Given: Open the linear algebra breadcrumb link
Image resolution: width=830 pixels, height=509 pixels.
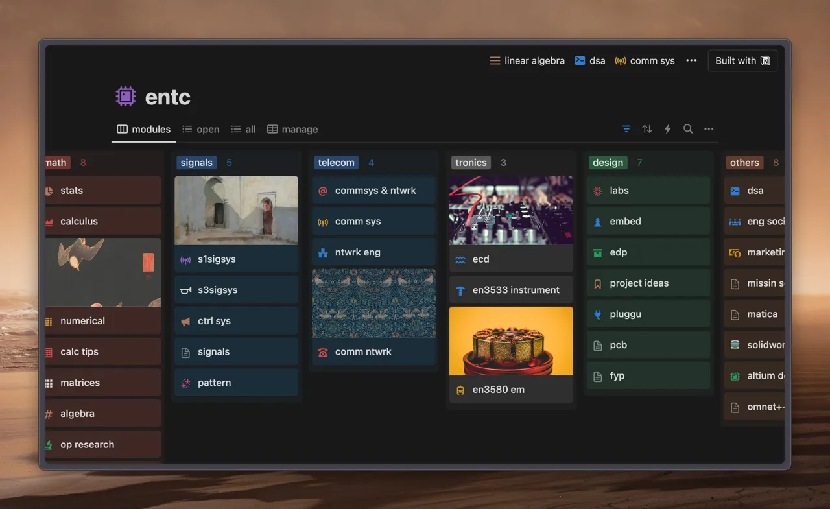Looking at the screenshot, I should pyautogui.click(x=527, y=60).
